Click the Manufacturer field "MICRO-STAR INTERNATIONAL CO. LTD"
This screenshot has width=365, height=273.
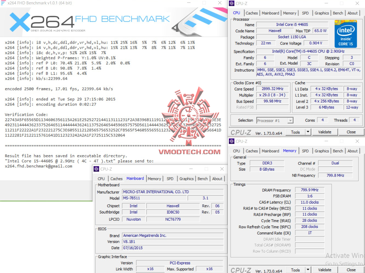click(173, 192)
